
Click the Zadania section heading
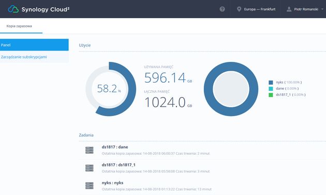click(86, 135)
